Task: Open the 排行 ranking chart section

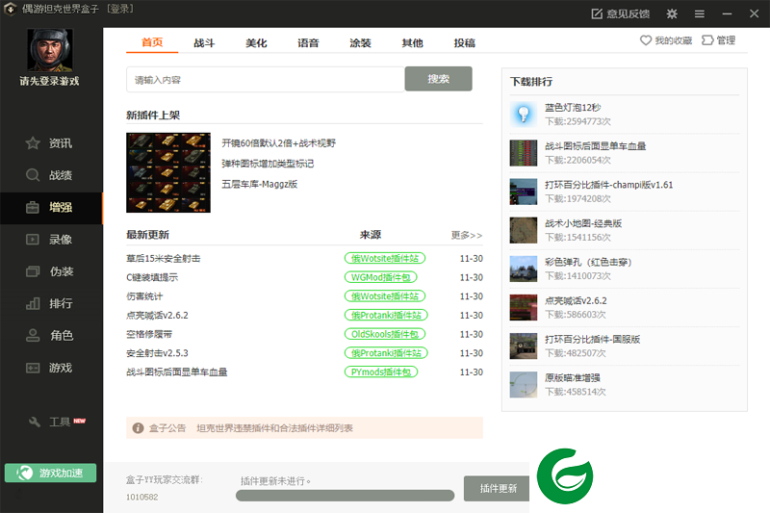Action: 51,303
